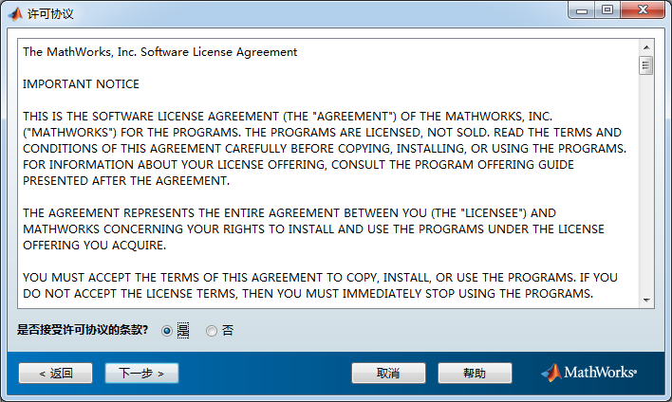Screen dimensions: 672x402
Task: Select 是 to accept the license terms
Action: coord(168,331)
